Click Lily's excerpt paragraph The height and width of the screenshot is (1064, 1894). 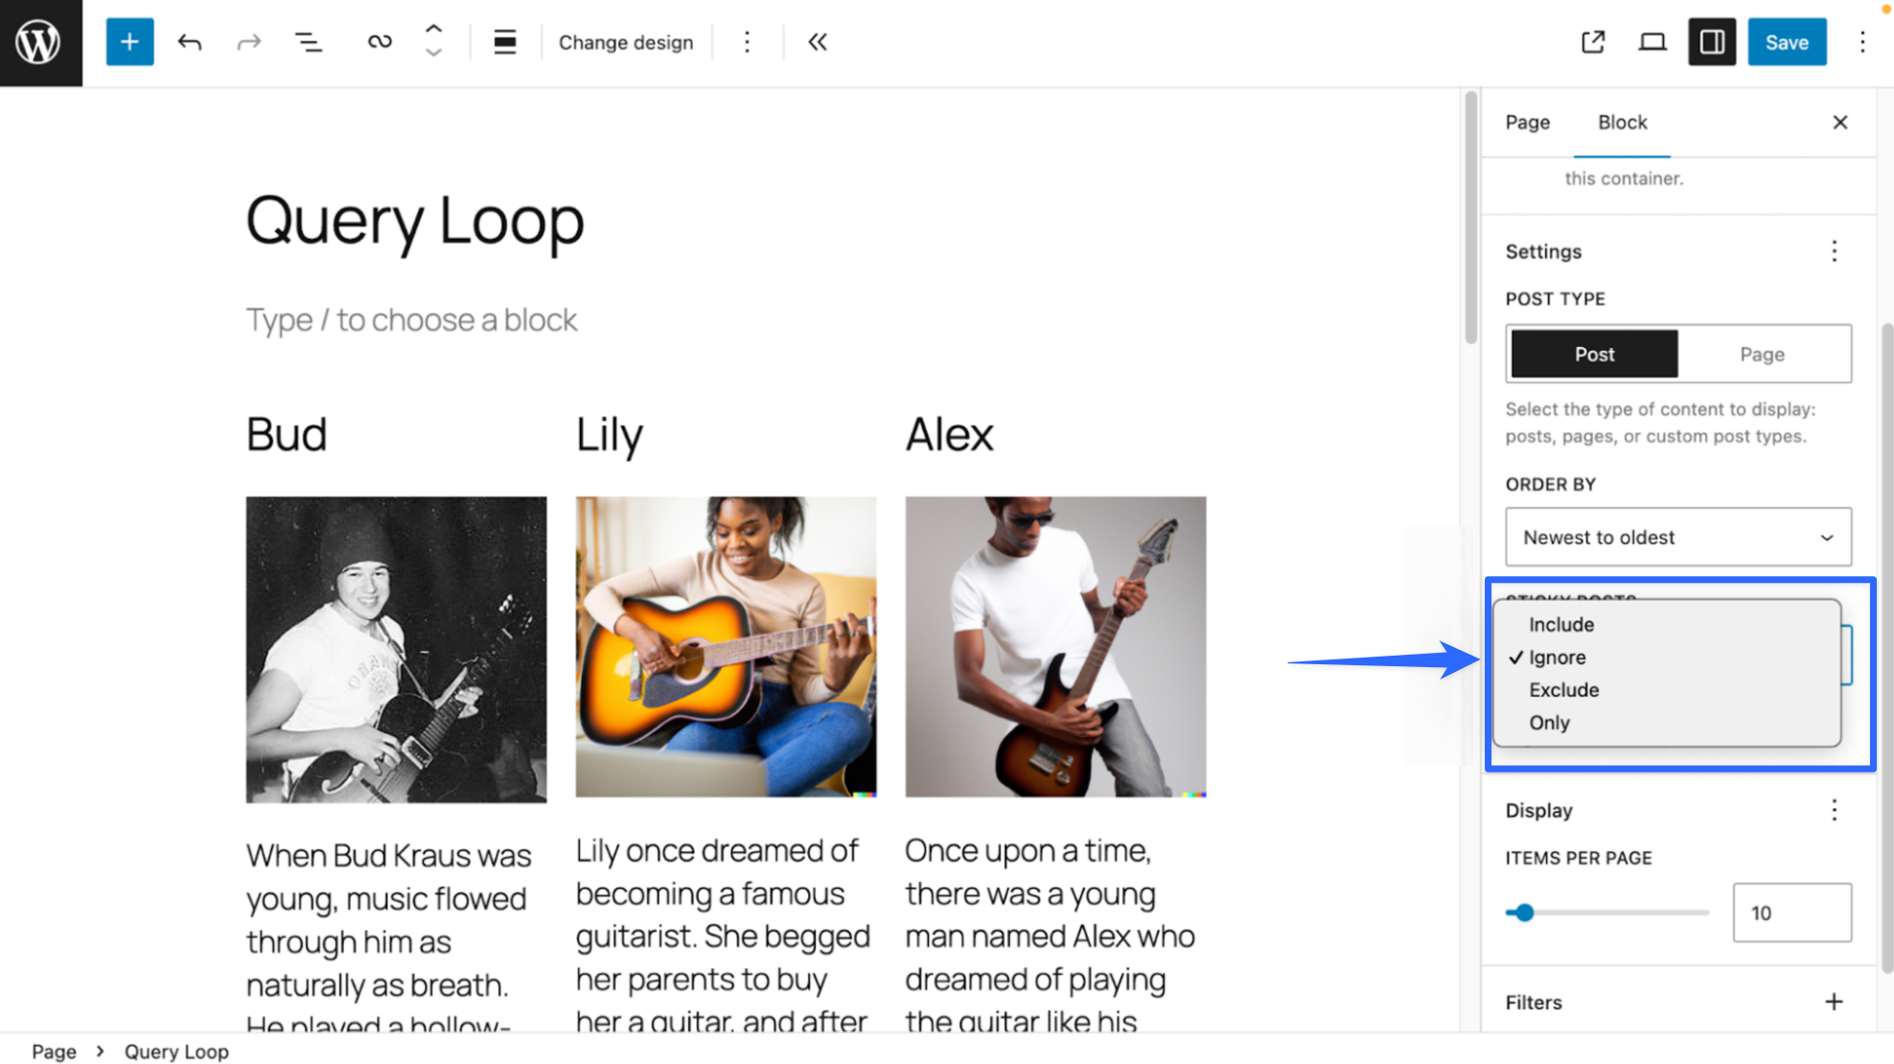(724, 935)
